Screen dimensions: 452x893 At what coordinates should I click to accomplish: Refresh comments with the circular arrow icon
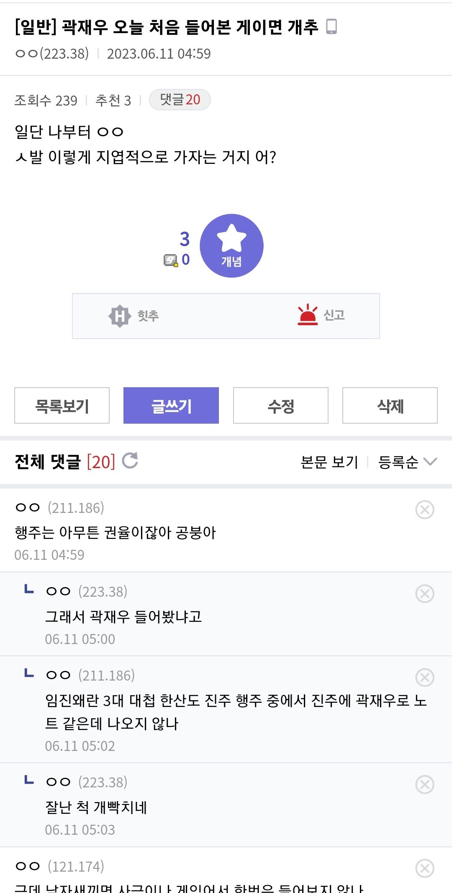[x=130, y=461]
